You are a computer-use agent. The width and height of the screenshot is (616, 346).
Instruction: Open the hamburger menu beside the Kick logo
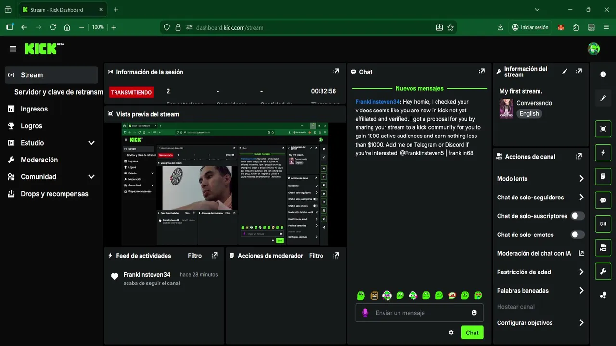pos(13,49)
